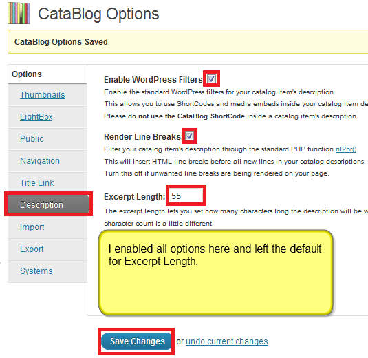Open the Import tab
368x358 pixels.
click(x=32, y=227)
